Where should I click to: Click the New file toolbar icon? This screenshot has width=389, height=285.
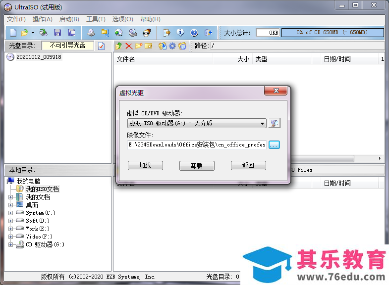point(13,33)
